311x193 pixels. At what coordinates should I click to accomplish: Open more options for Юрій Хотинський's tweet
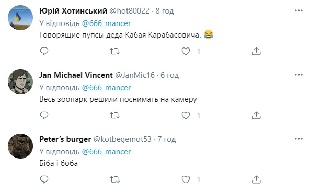click(x=298, y=10)
